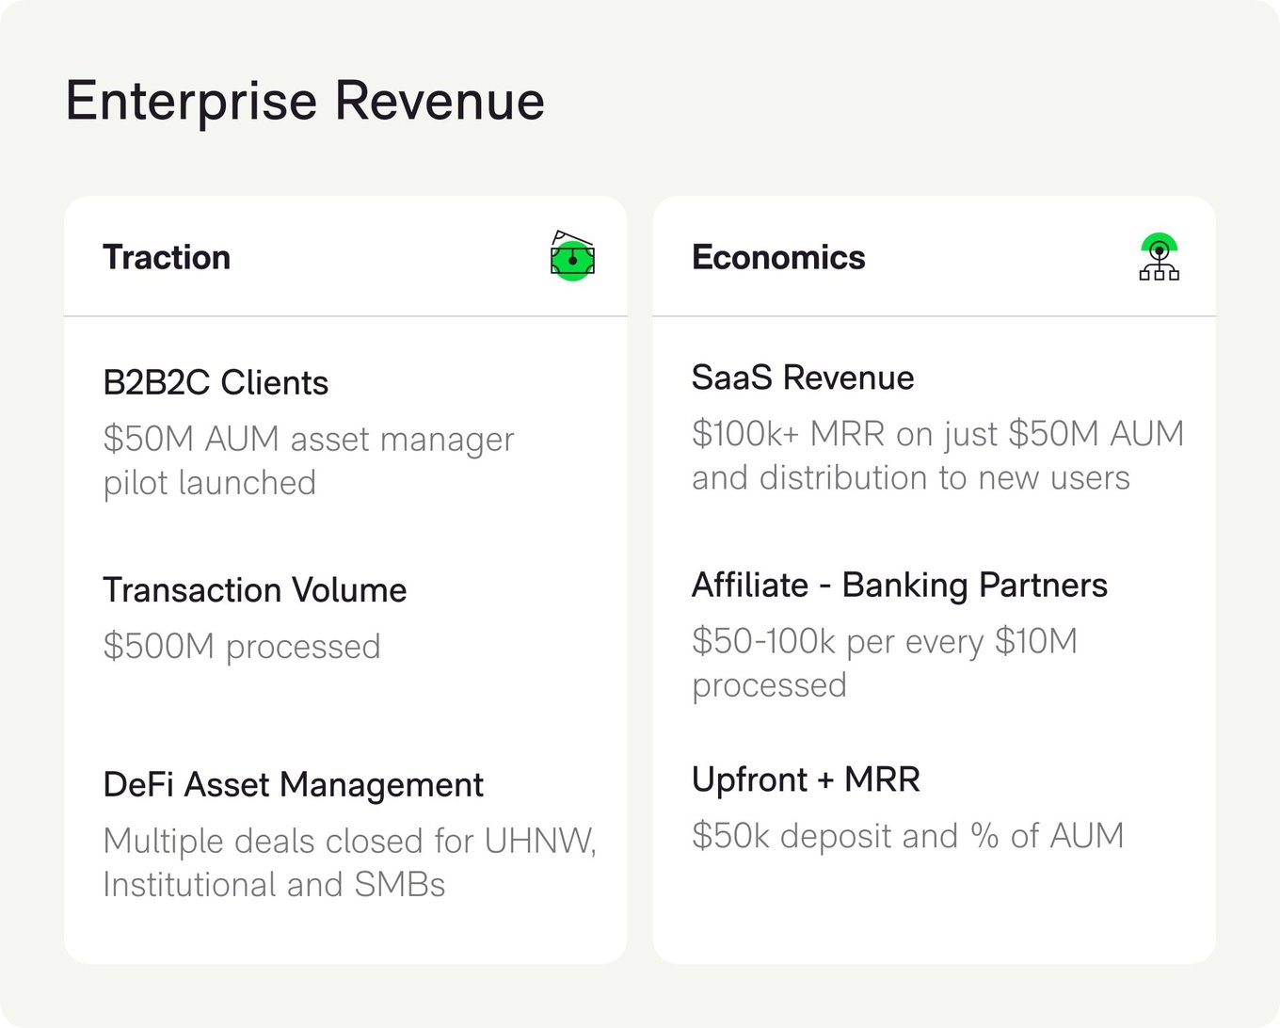Screen dimensions: 1280x1028
Task: Click the 'B2B2C Clients' label
Action: pos(216,383)
